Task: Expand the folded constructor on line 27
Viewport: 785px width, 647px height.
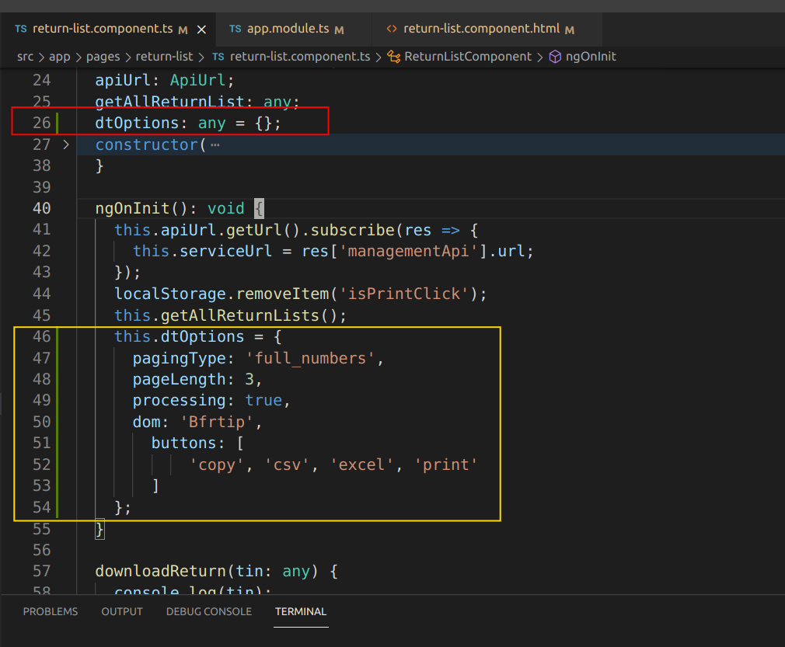Action: 66,144
